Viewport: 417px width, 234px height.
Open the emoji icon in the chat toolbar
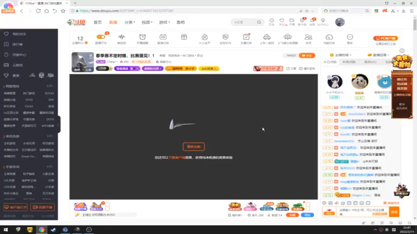324,203
